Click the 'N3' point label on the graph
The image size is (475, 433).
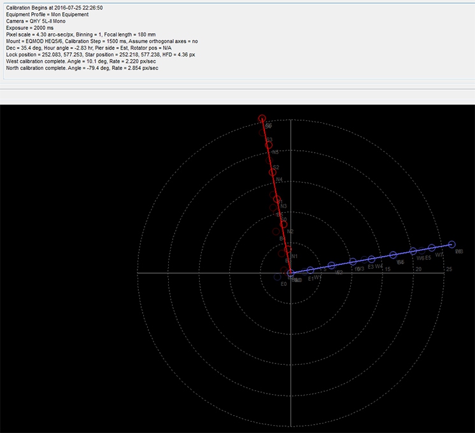[x=283, y=206]
